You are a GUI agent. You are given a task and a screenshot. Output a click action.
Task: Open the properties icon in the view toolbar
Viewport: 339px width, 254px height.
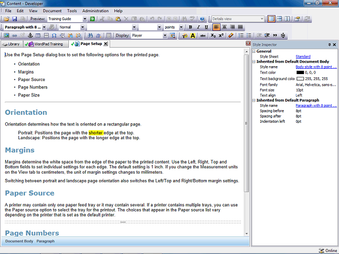(297, 19)
